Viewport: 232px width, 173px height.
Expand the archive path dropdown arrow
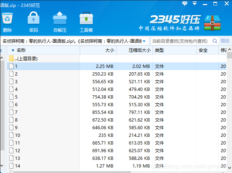144,41
